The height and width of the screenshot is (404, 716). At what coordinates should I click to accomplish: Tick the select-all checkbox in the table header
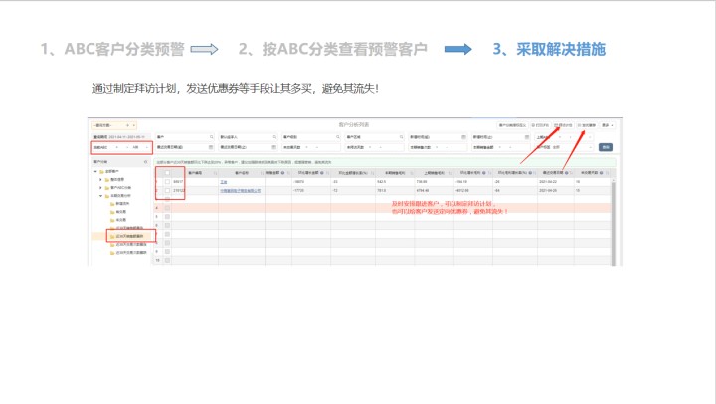point(168,173)
